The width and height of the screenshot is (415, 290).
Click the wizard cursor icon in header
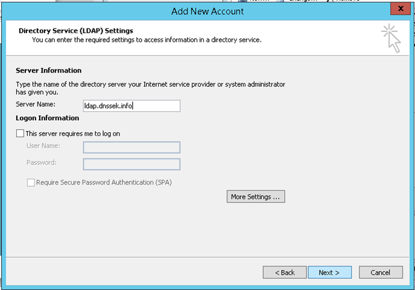pyautogui.click(x=390, y=37)
